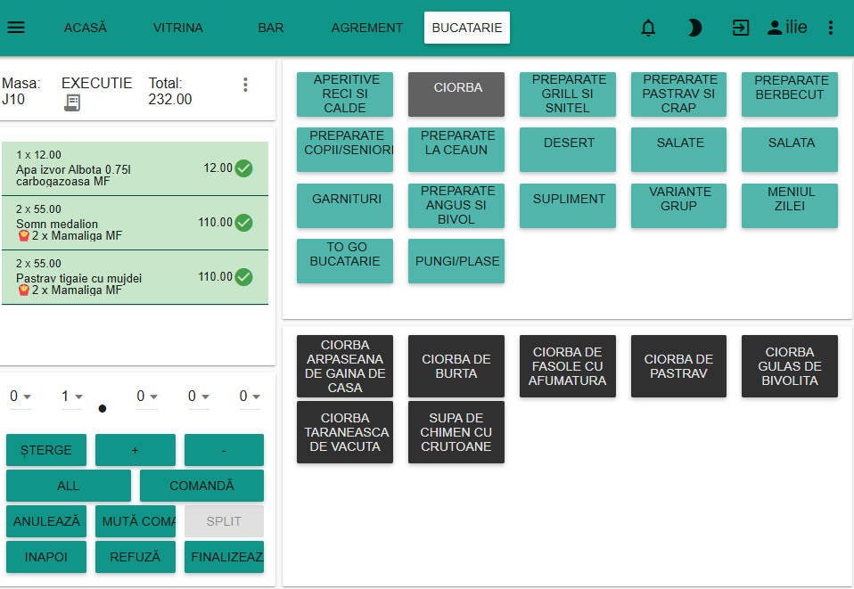Image resolution: width=854 pixels, height=589 pixels.
Task: Click the MUTĂ COMANDĂ button
Action: coord(135,521)
